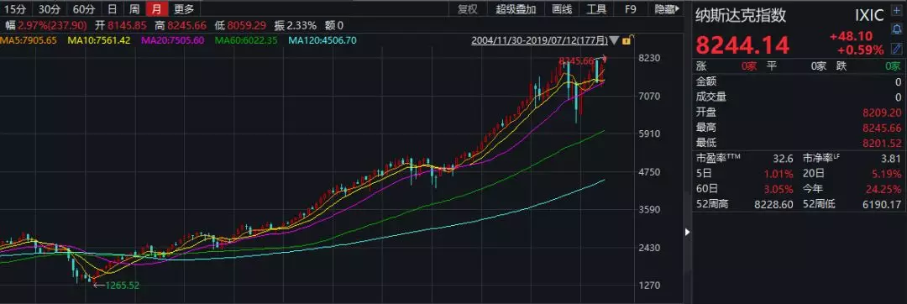Click the 今年 return 24.25%
Viewport: 907px width, 304px height.
[x=883, y=189]
